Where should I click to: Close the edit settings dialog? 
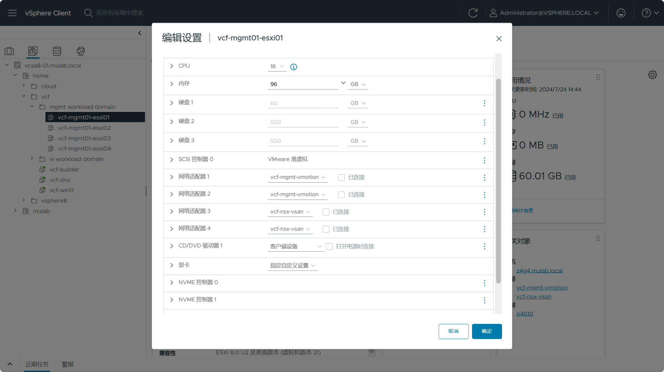tap(499, 39)
